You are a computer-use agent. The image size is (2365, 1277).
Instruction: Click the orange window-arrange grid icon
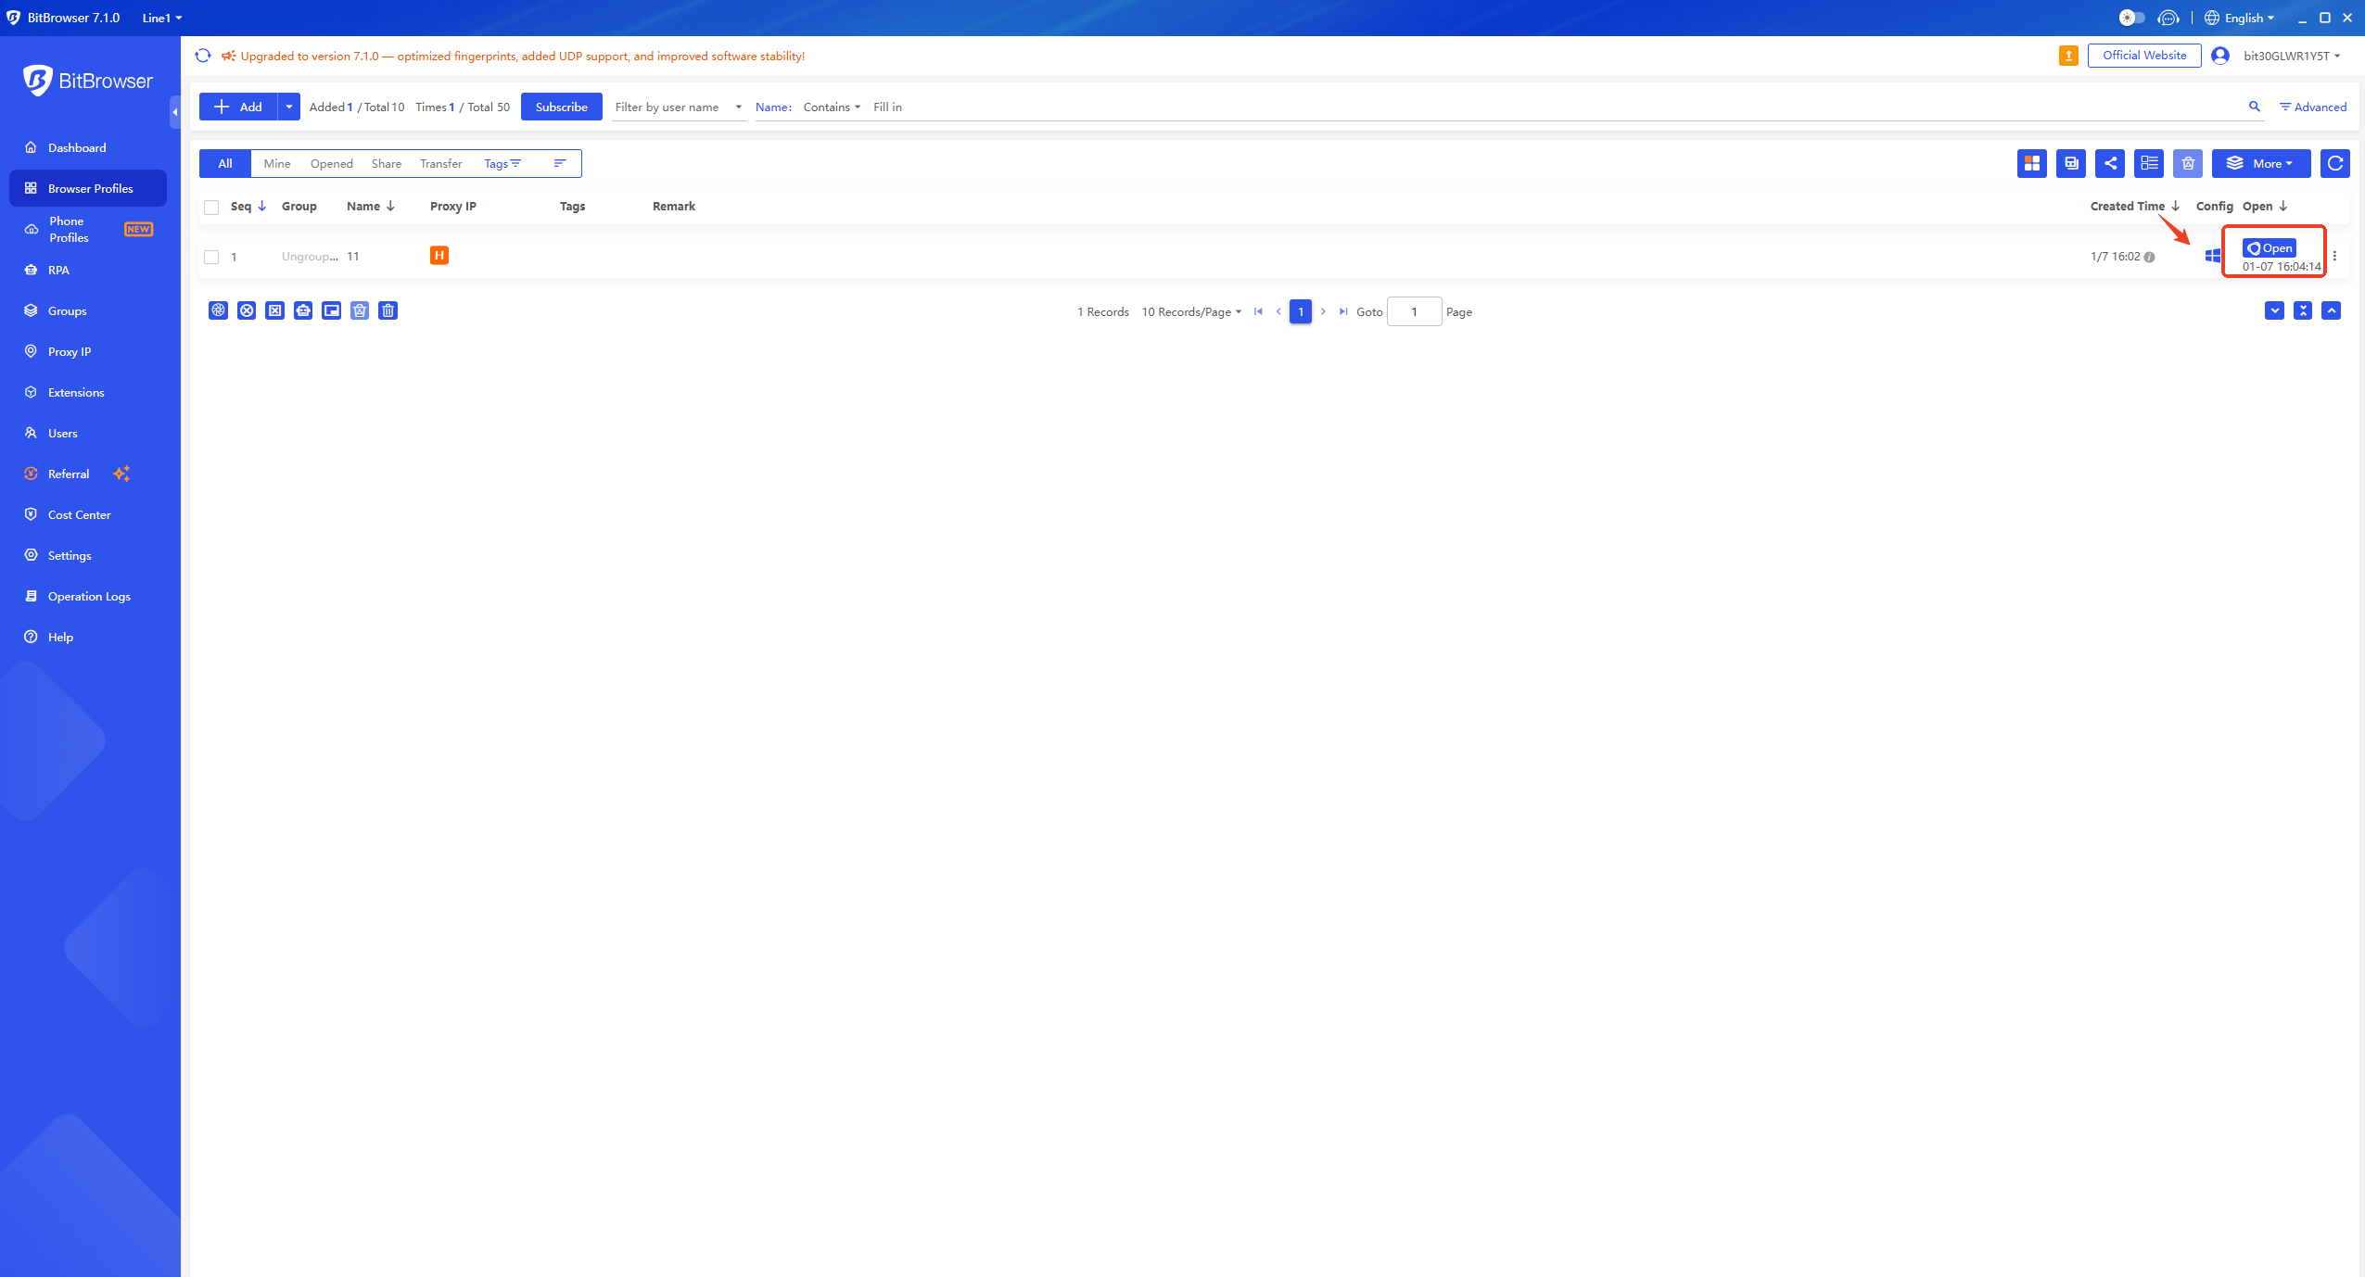click(x=2031, y=163)
